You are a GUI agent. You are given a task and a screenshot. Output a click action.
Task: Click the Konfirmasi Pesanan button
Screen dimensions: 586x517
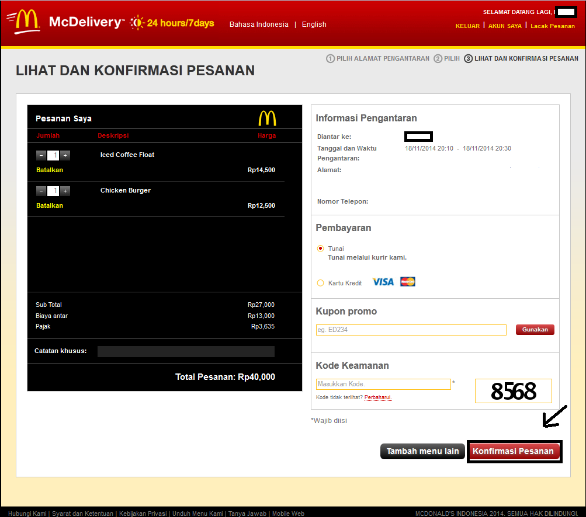point(514,451)
